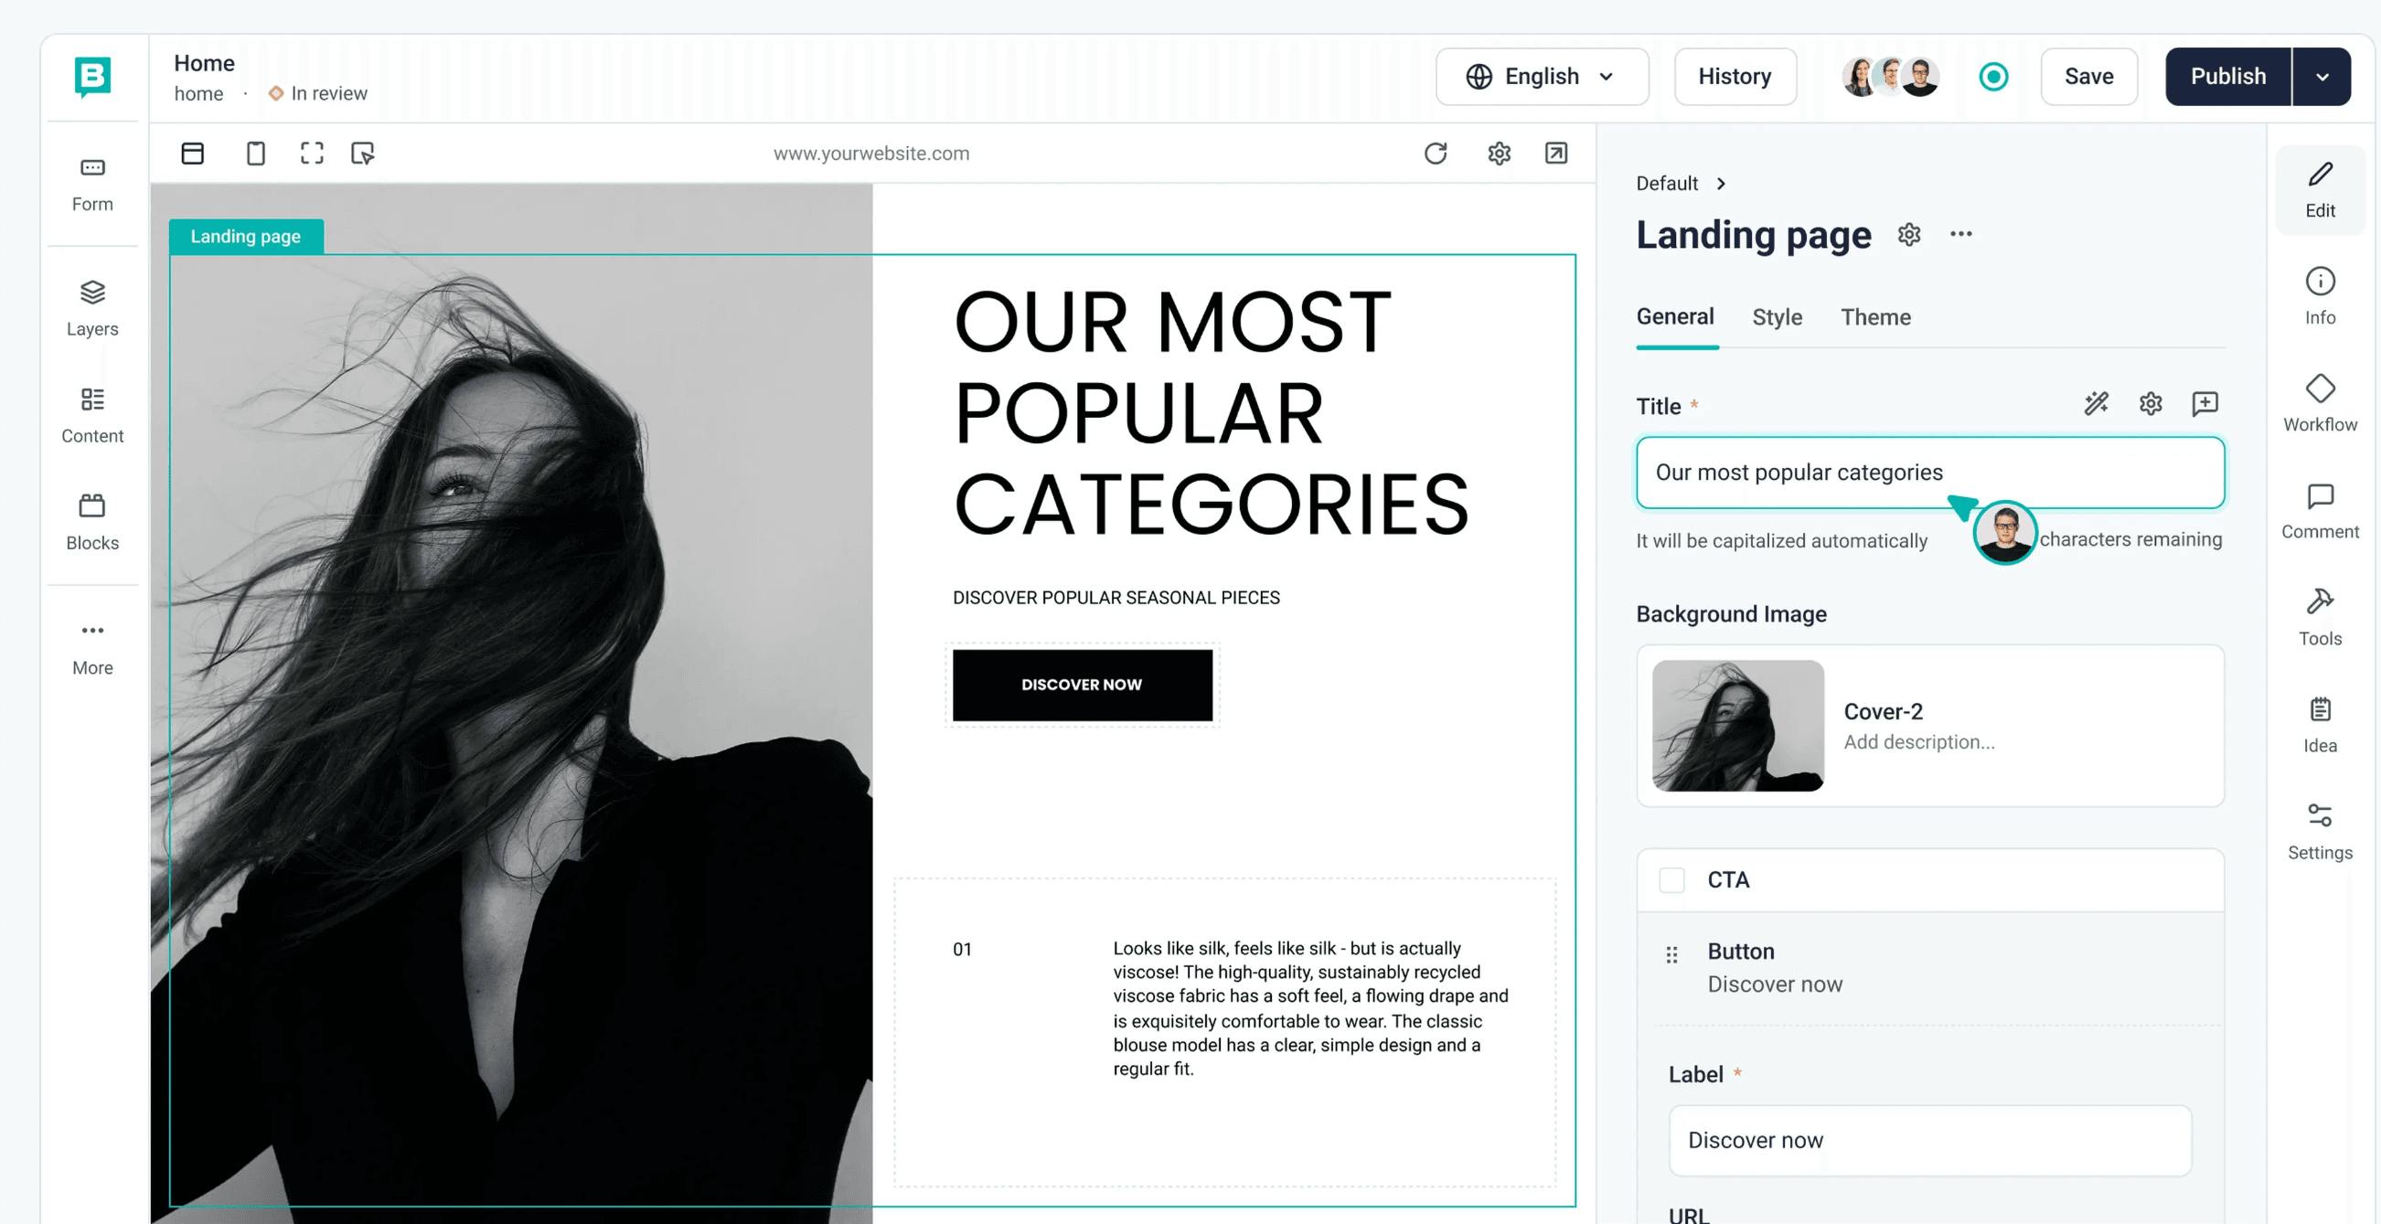Switch to mobile device preview
This screenshot has height=1224, width=2381.
click(256, 154)
